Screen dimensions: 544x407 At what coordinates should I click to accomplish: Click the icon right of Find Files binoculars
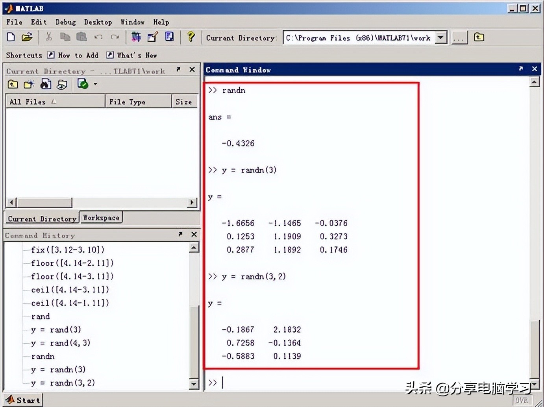pos(62,84)
